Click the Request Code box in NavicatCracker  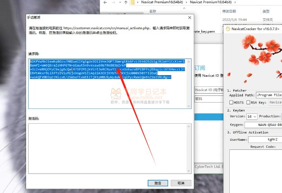coord(255,171)
